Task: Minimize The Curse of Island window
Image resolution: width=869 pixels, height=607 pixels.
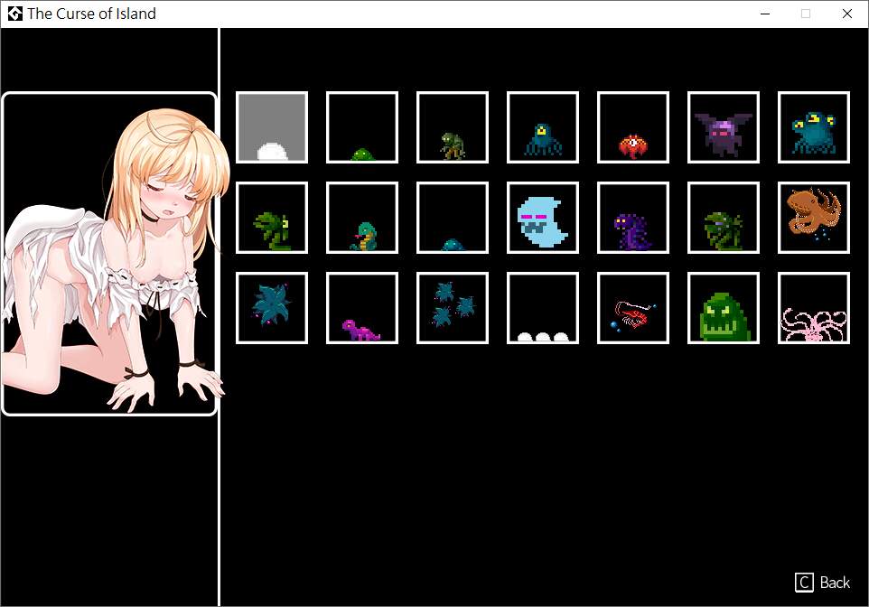Action: click(765, 14)
